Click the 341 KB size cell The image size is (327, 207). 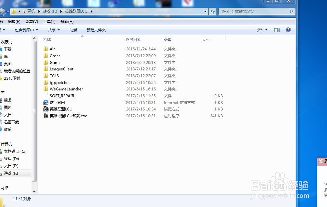tap(216, 116)
